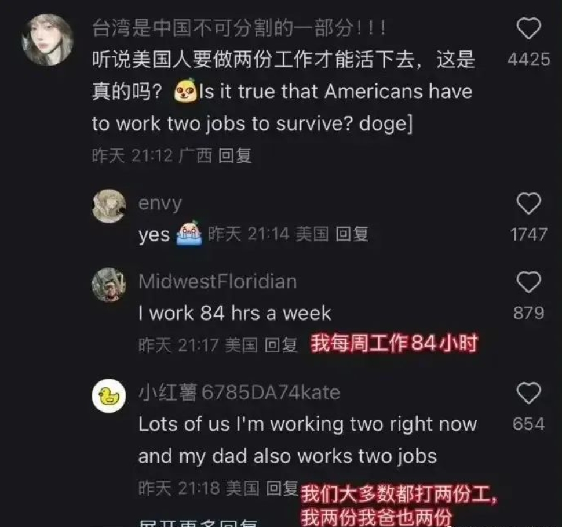
Task: Reply to the 21:18 two jobs comment
Action: point(282,488)
